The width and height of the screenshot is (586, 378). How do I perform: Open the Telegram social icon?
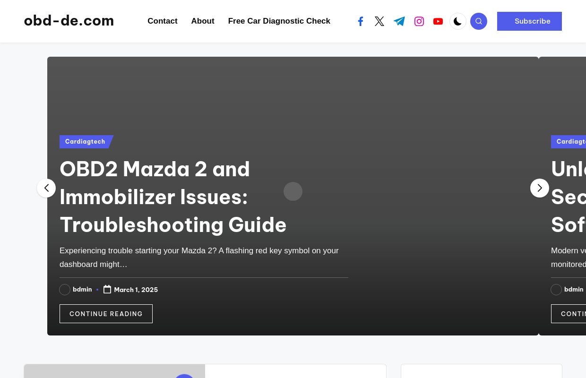click(x=399, y=21)
